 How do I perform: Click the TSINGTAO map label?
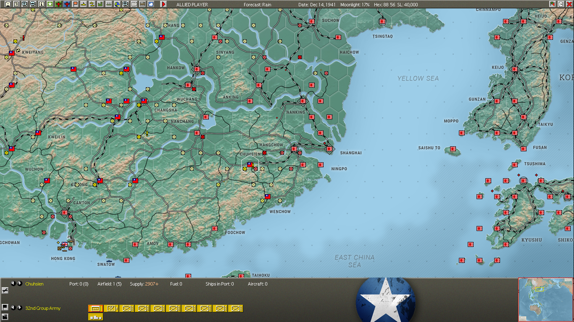pos(383,36)
